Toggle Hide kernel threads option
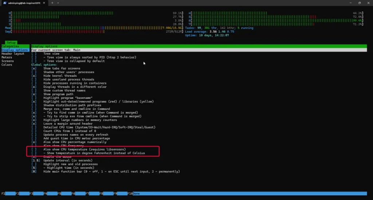 (34, 76)
